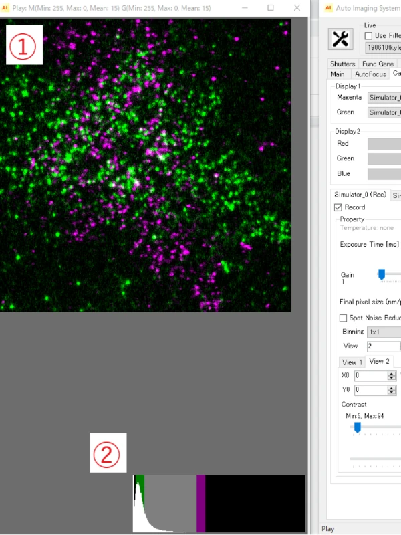Go to the AutoFocus tab
Image resolution: width=401 pixels, height=535 pixels.
(370, 74)
